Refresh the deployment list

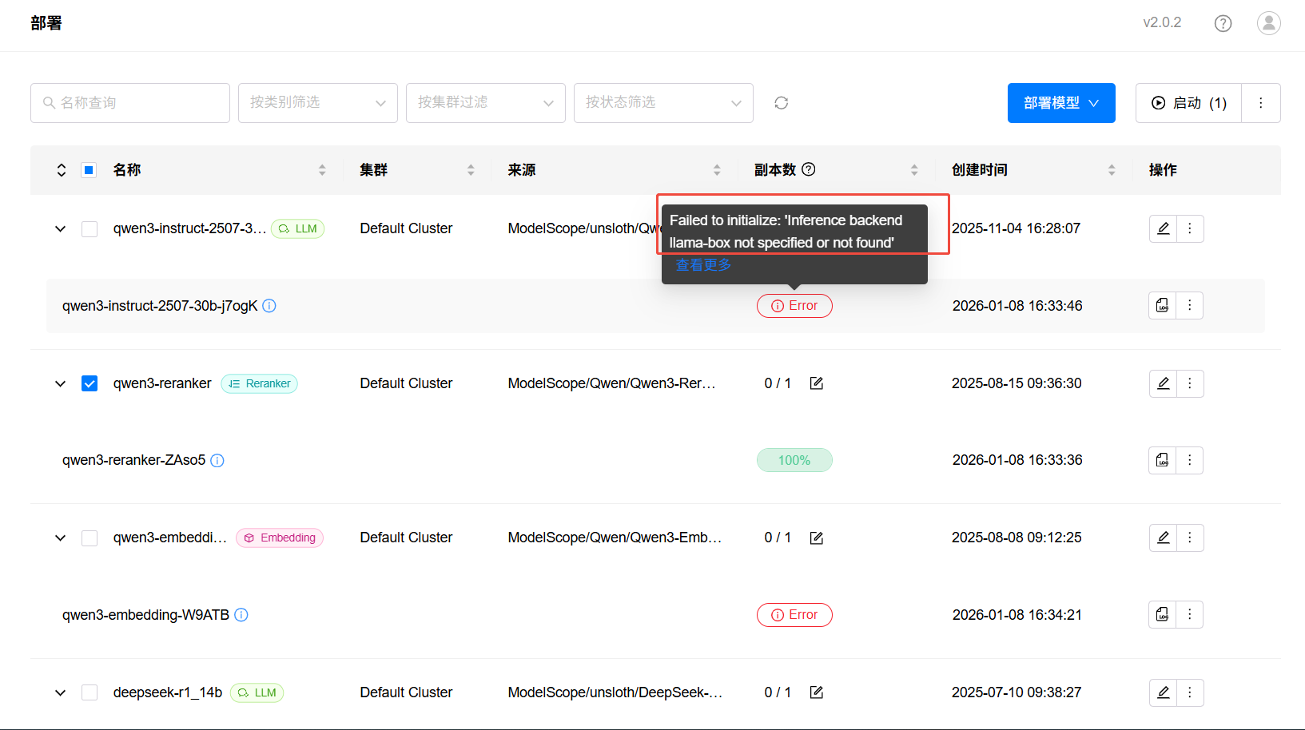tap(782, 103)
